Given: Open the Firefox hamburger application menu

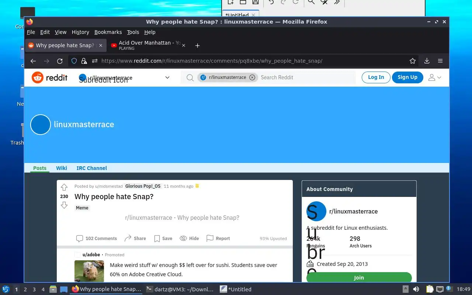Looking at the screenshot, I should pyautogui.click(x=440, y=61).
